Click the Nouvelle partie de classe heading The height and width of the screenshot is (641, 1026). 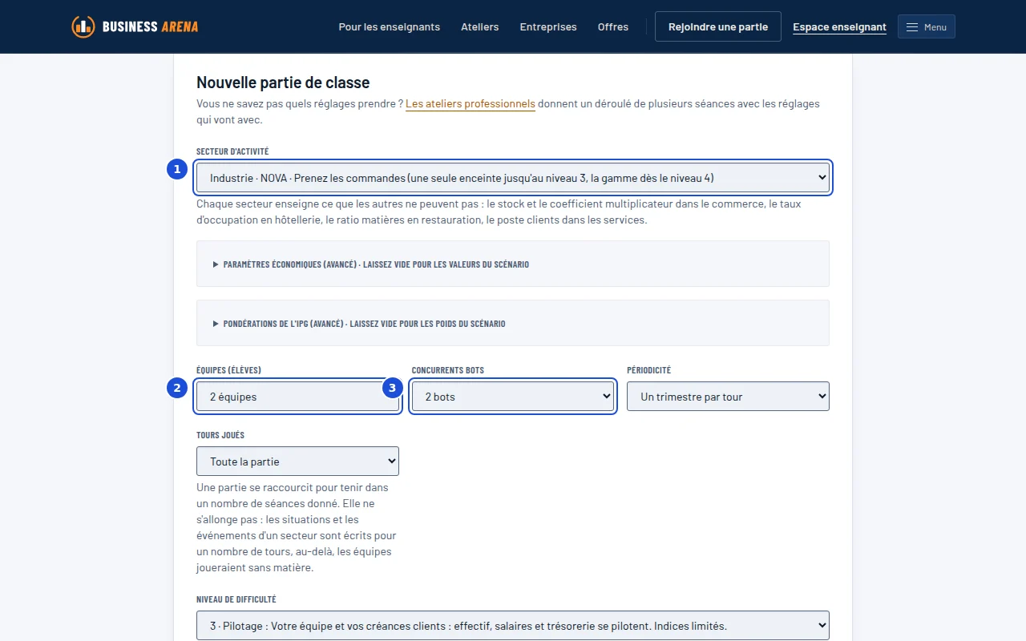point(283,82)
